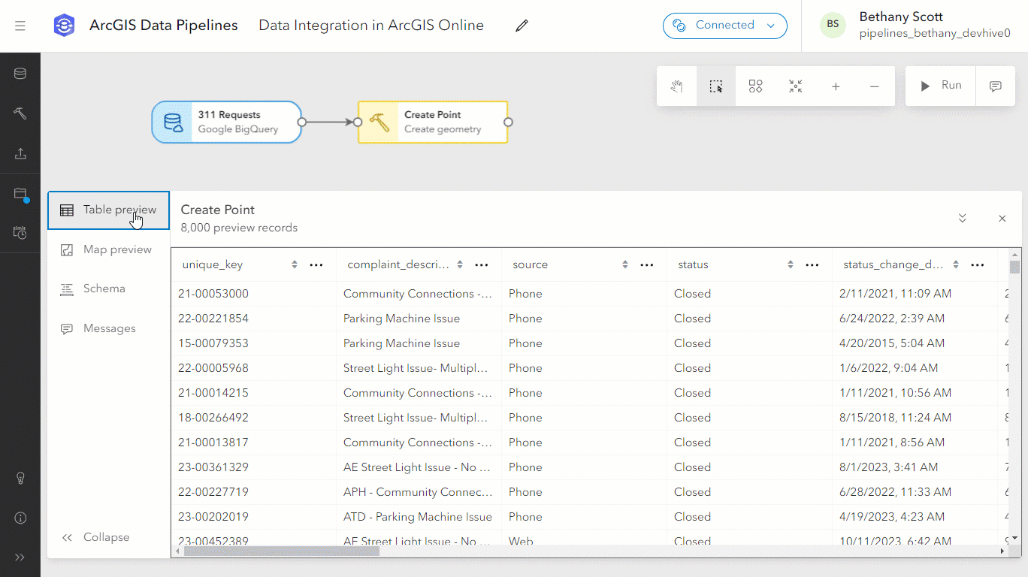This screenshot has height=577, width=1028.
Task: Sort the status column
Action: (791, 264)
